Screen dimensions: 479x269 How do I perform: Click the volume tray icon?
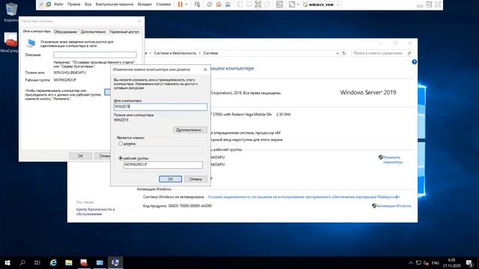426,263
